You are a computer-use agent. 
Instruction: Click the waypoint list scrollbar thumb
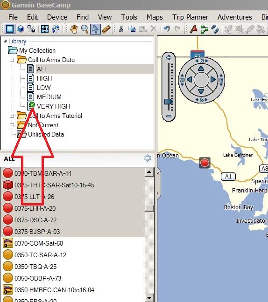pos(149,208)
